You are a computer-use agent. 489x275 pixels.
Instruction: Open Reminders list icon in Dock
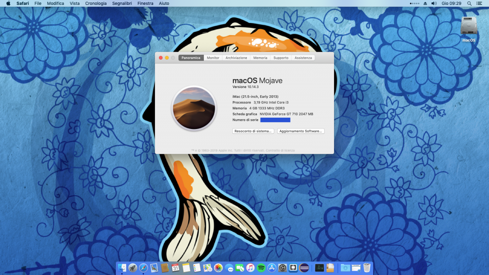197,268
